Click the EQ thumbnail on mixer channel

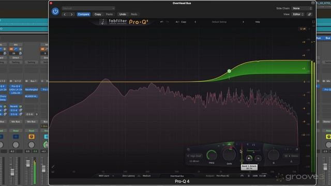(x=16, y=49)
